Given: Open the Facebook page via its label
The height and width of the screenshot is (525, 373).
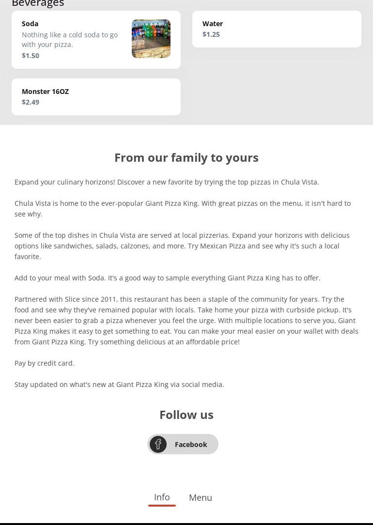Looking at the screenshot, I should (x=191, y=445).
